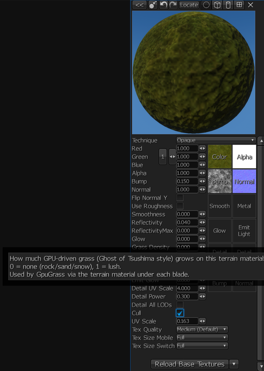
Task: Click the Bump texture slot thumbnail
Action: tap(220, 181)
